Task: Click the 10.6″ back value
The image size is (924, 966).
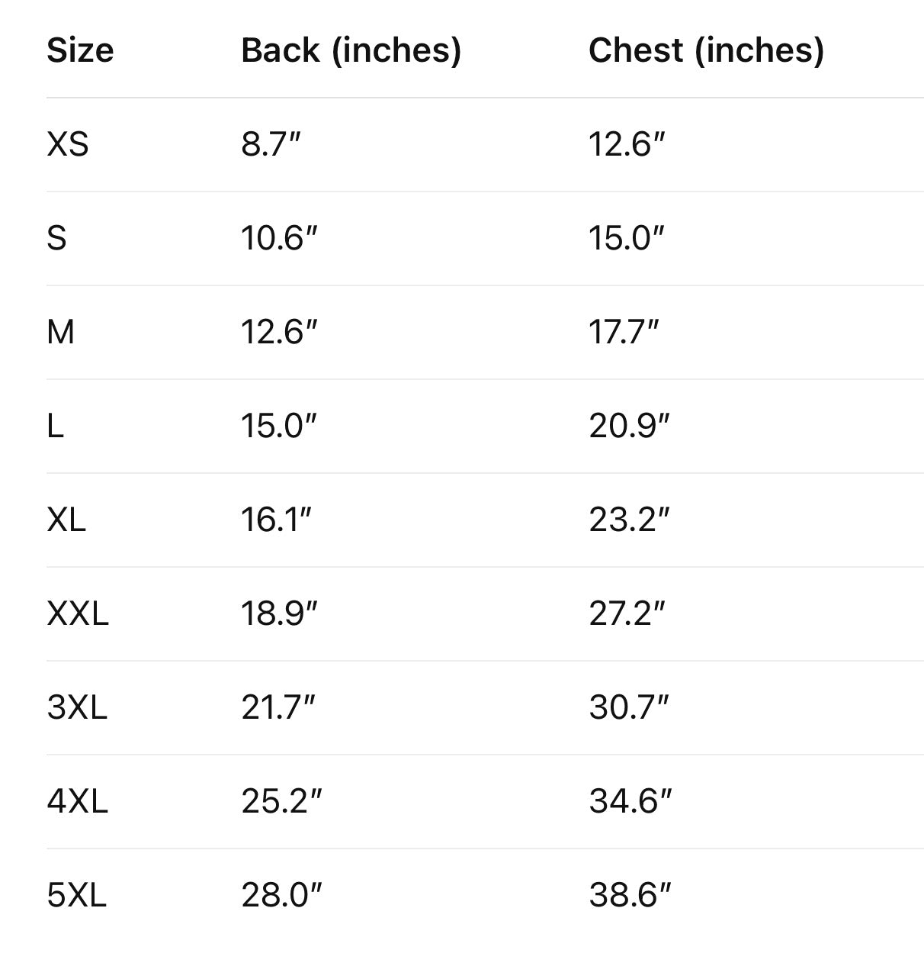Action: coord(279,238)
